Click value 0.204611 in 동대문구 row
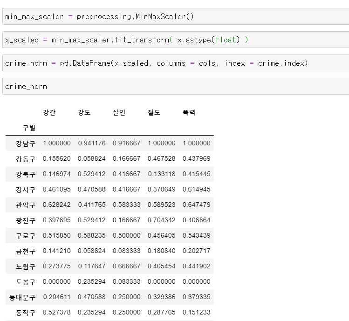 pos(57,297)
